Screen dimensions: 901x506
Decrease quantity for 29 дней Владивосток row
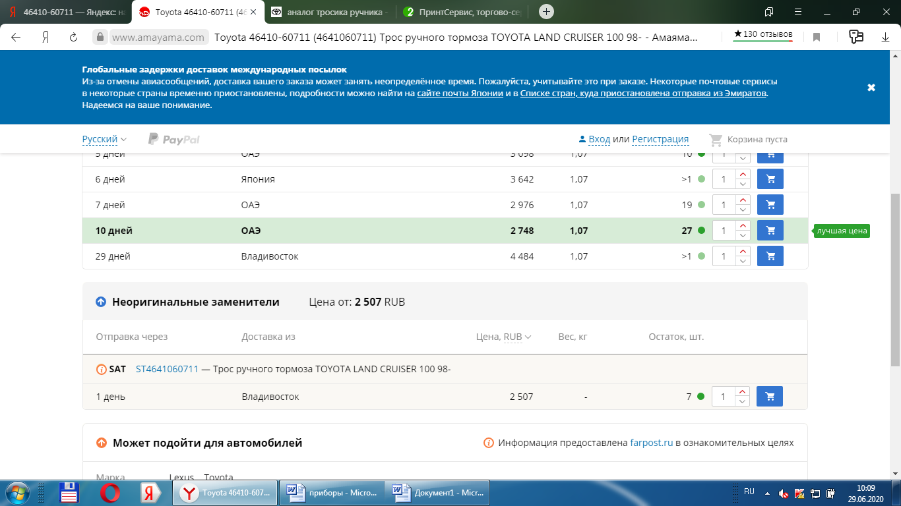click(x=743, y=261)
